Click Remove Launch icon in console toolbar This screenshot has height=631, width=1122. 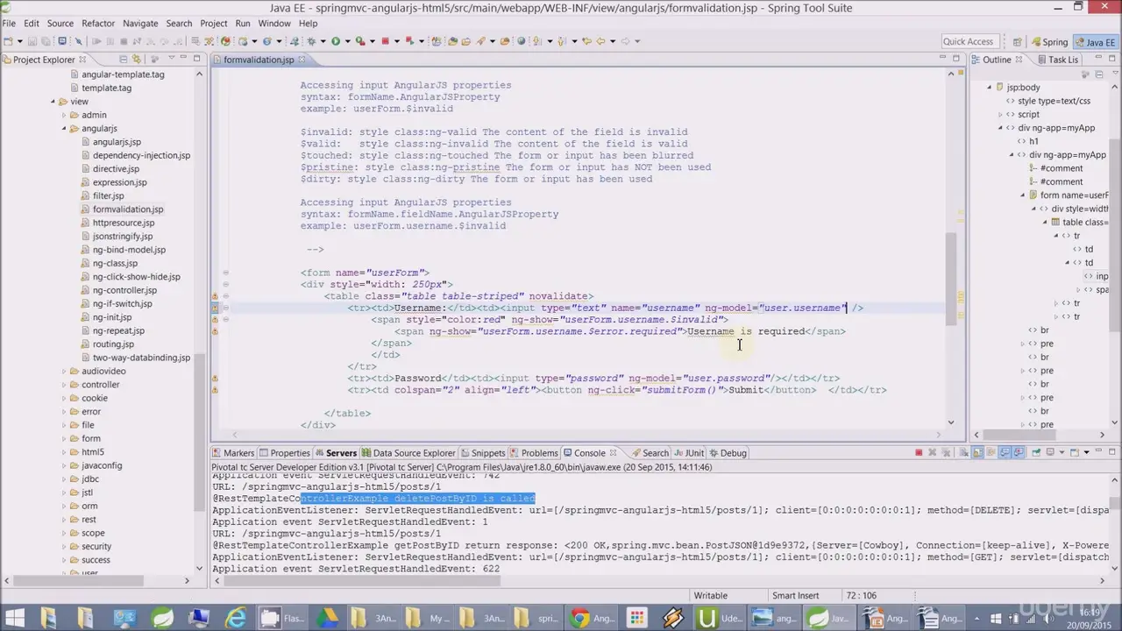pos(933,452)
